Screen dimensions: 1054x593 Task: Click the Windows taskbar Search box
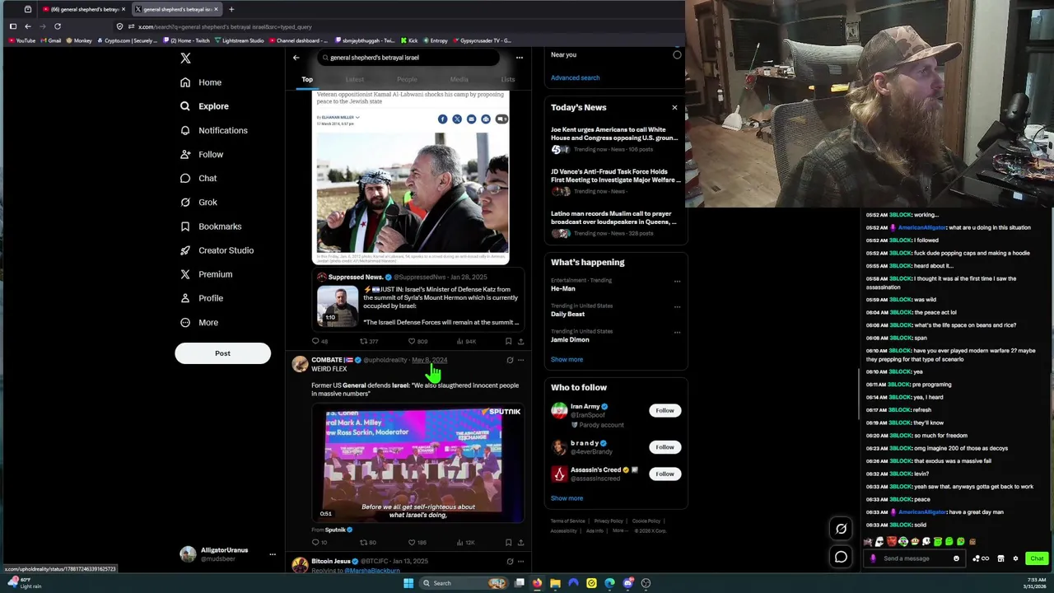pyautogui.click(x=463, y=583)
